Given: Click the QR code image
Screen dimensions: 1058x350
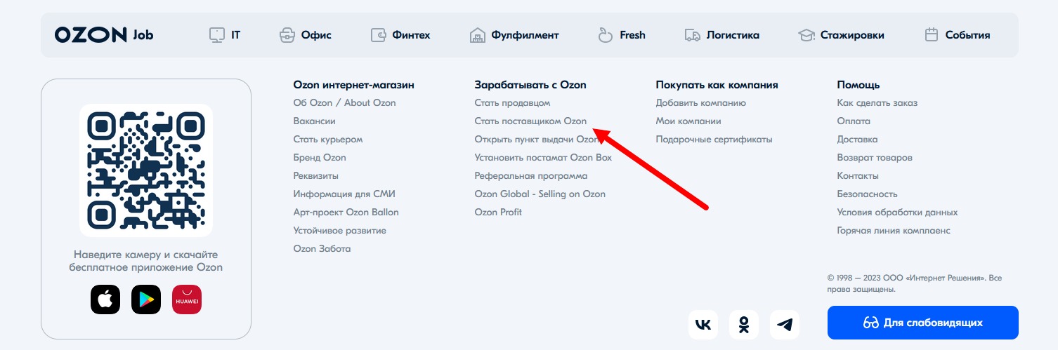Looking at the screenshot, I should [x=146, y=170].
